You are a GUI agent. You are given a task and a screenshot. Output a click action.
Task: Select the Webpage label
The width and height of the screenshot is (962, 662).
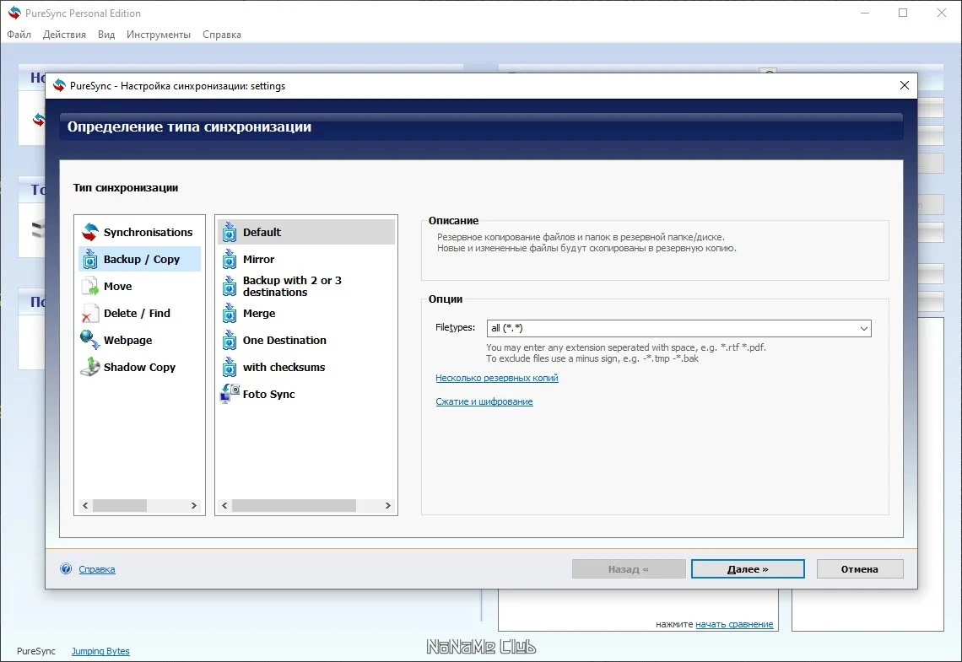(x=127, y=340)
